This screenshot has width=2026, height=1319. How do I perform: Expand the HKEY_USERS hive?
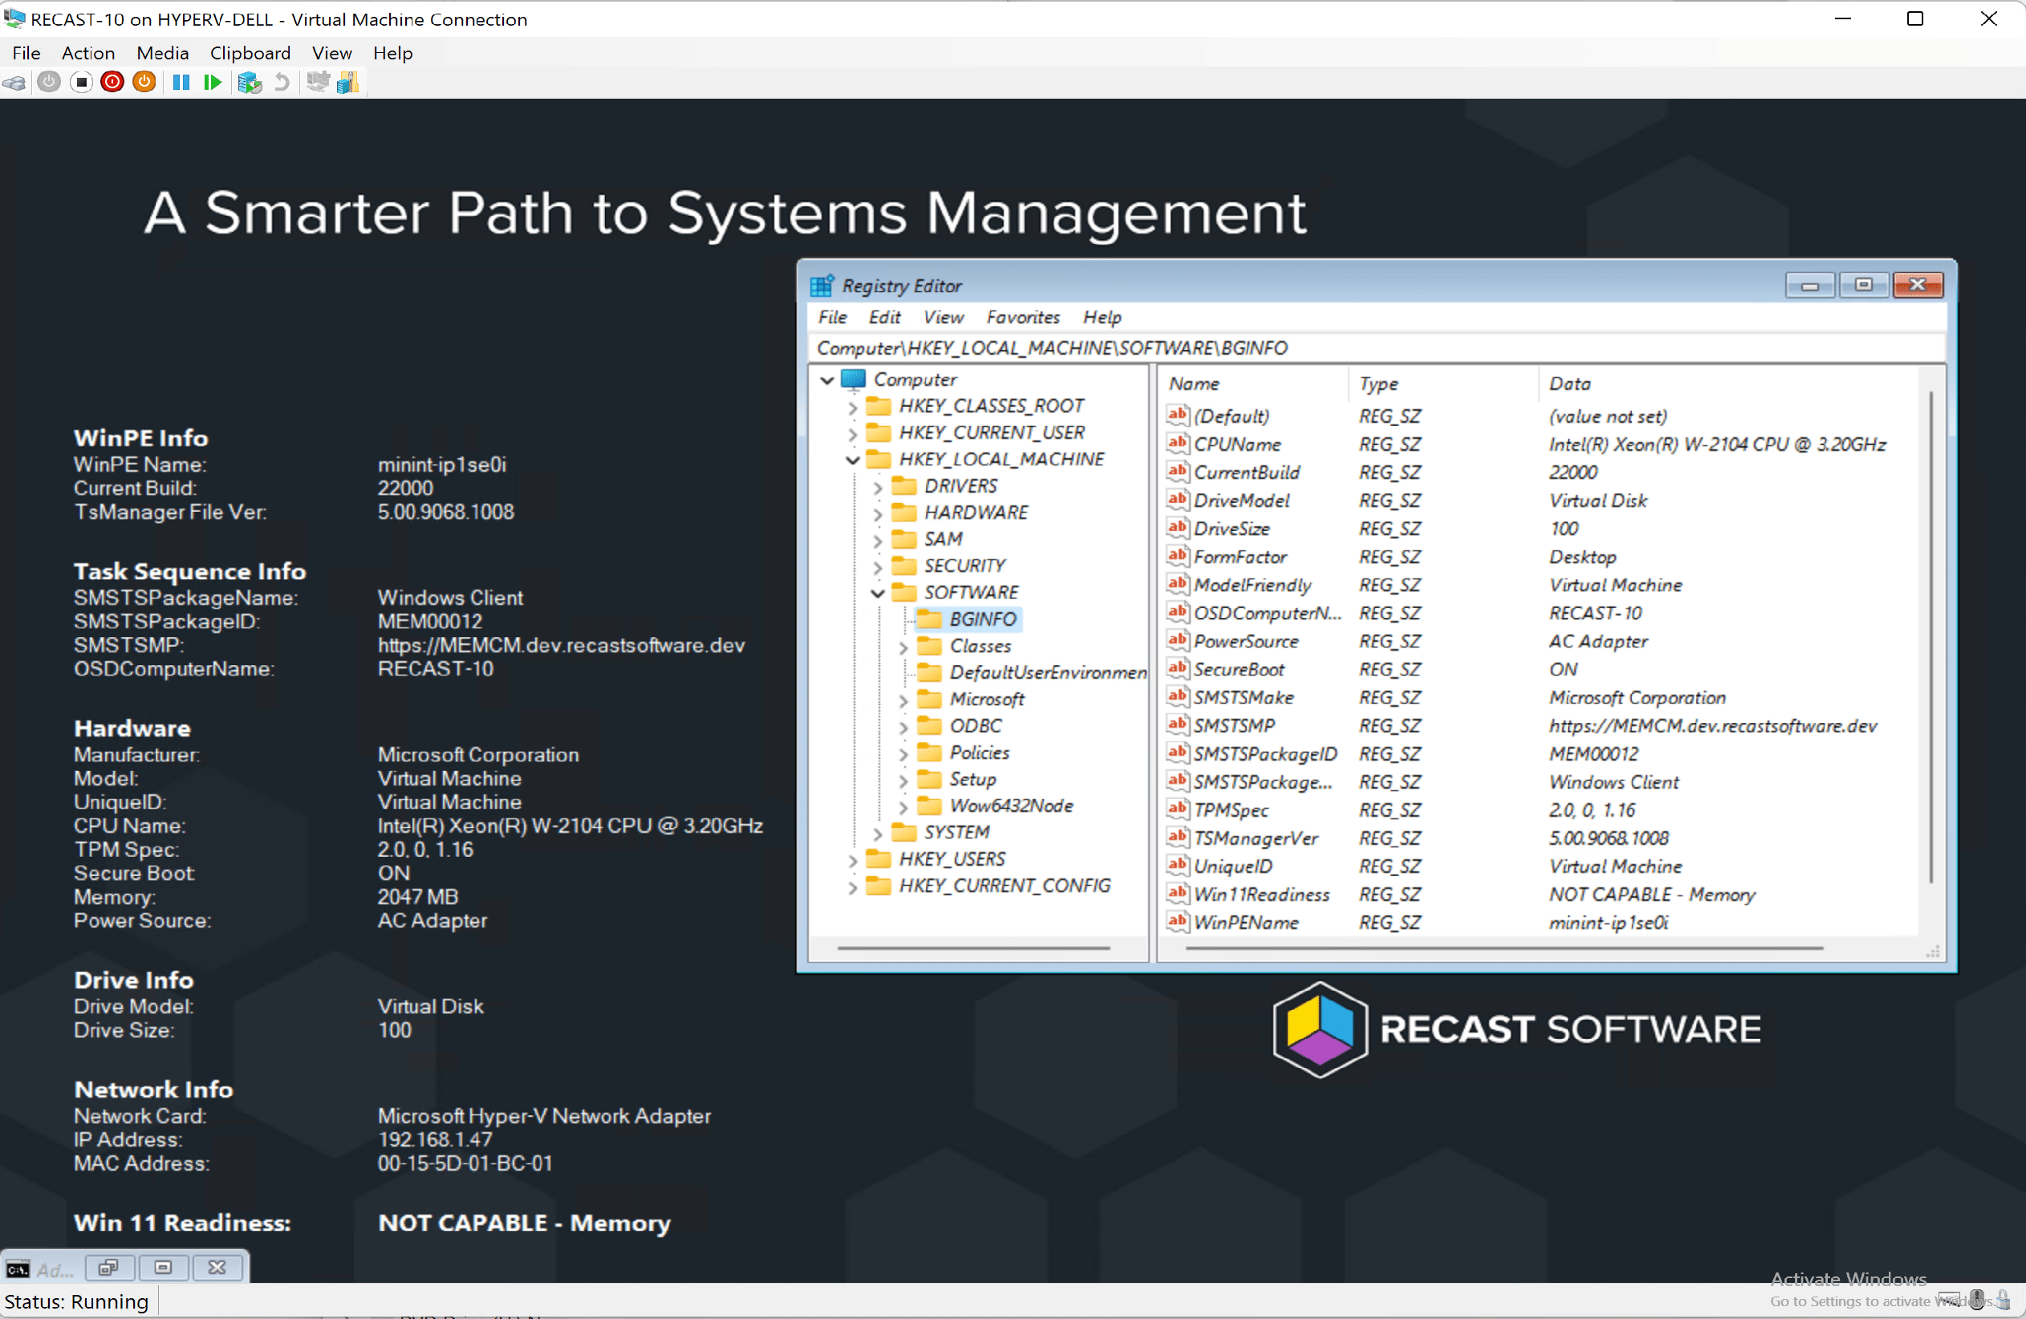point(852,858)
